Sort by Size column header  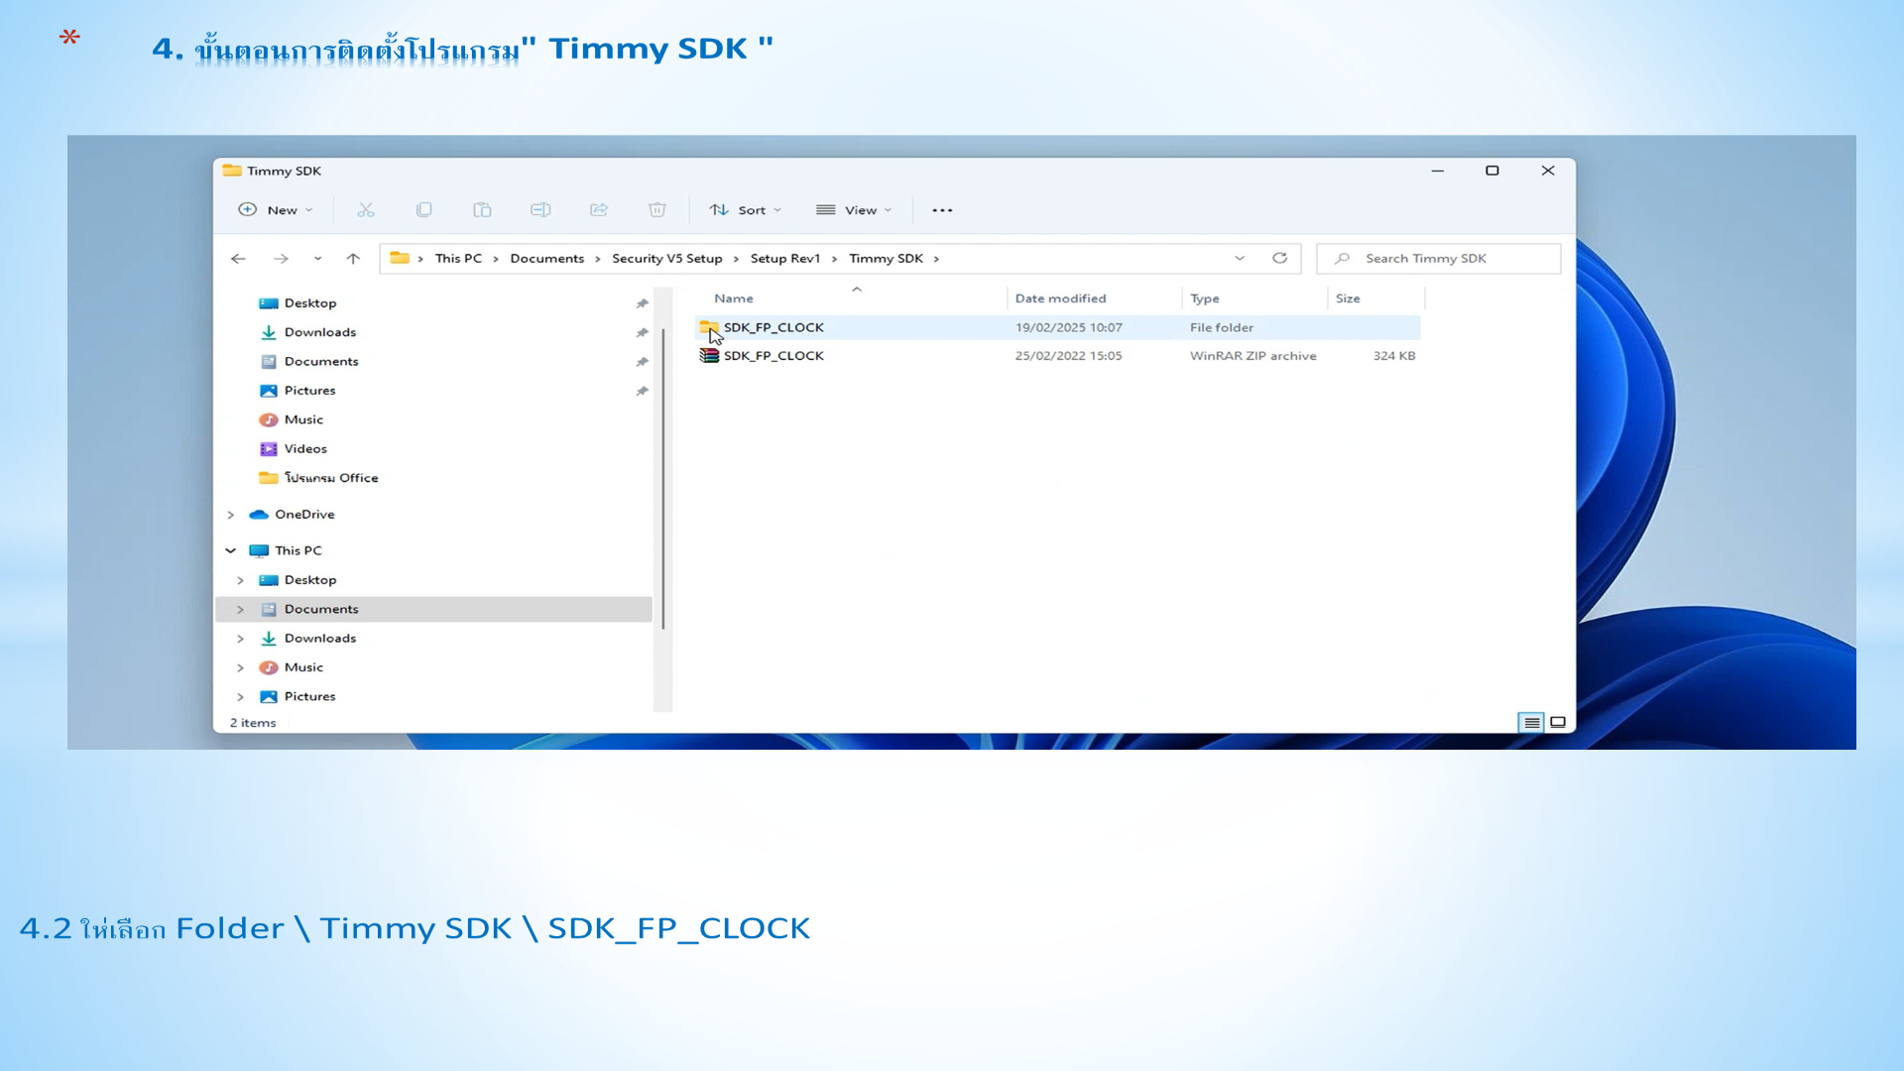coord(1348,298)
